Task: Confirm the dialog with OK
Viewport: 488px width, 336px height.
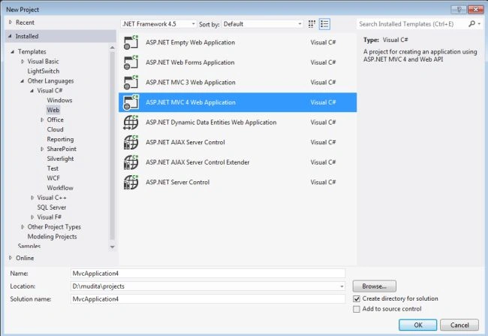Action: click(x=418, y=325)
